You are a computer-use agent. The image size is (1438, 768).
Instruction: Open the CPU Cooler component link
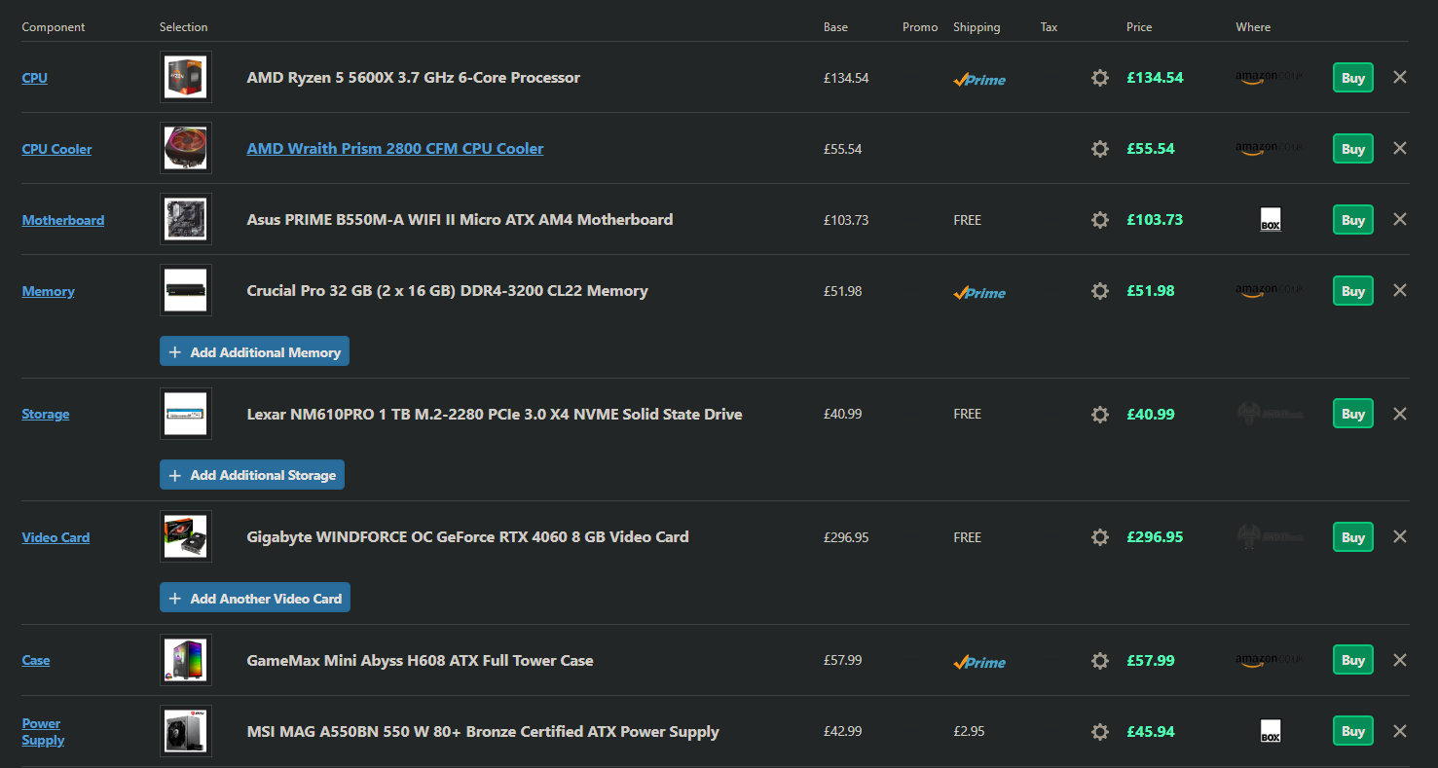(x=56, y=149)
